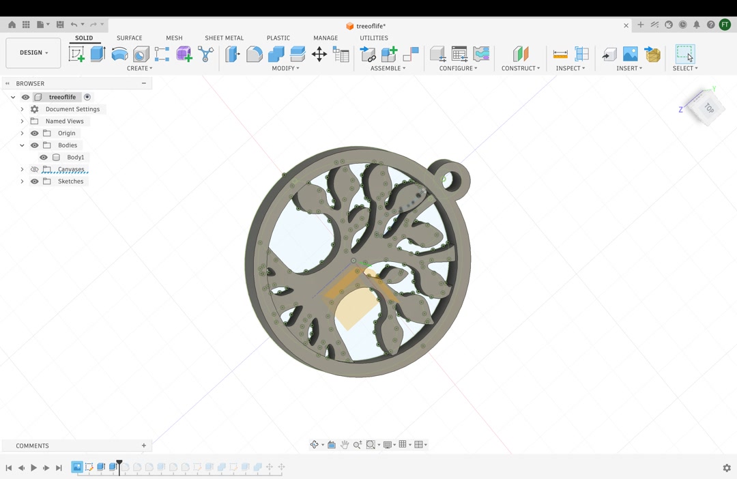Select the Joint tool

411,54
